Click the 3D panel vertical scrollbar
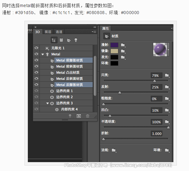Viewport: 189px width, 171px height. [95, 76]
